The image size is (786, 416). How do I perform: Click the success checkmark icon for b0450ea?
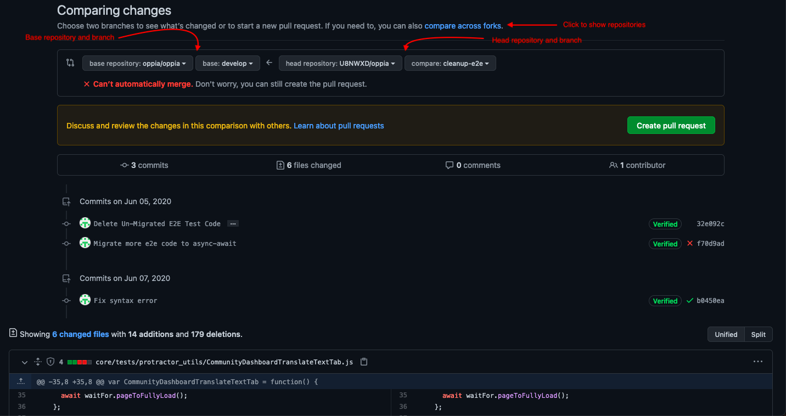pyautogui.click(x=690, y=301)
